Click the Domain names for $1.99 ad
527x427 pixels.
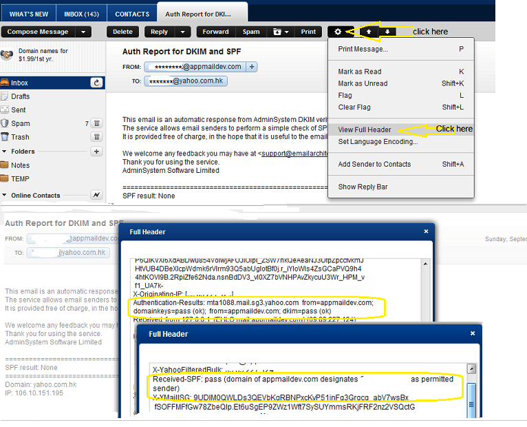point(43,55)
